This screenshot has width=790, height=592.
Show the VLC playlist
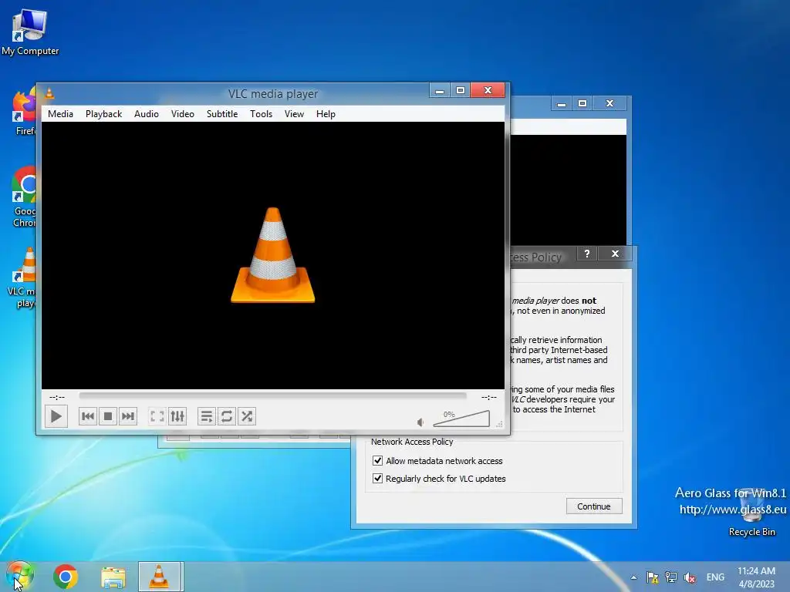point(207,416)
